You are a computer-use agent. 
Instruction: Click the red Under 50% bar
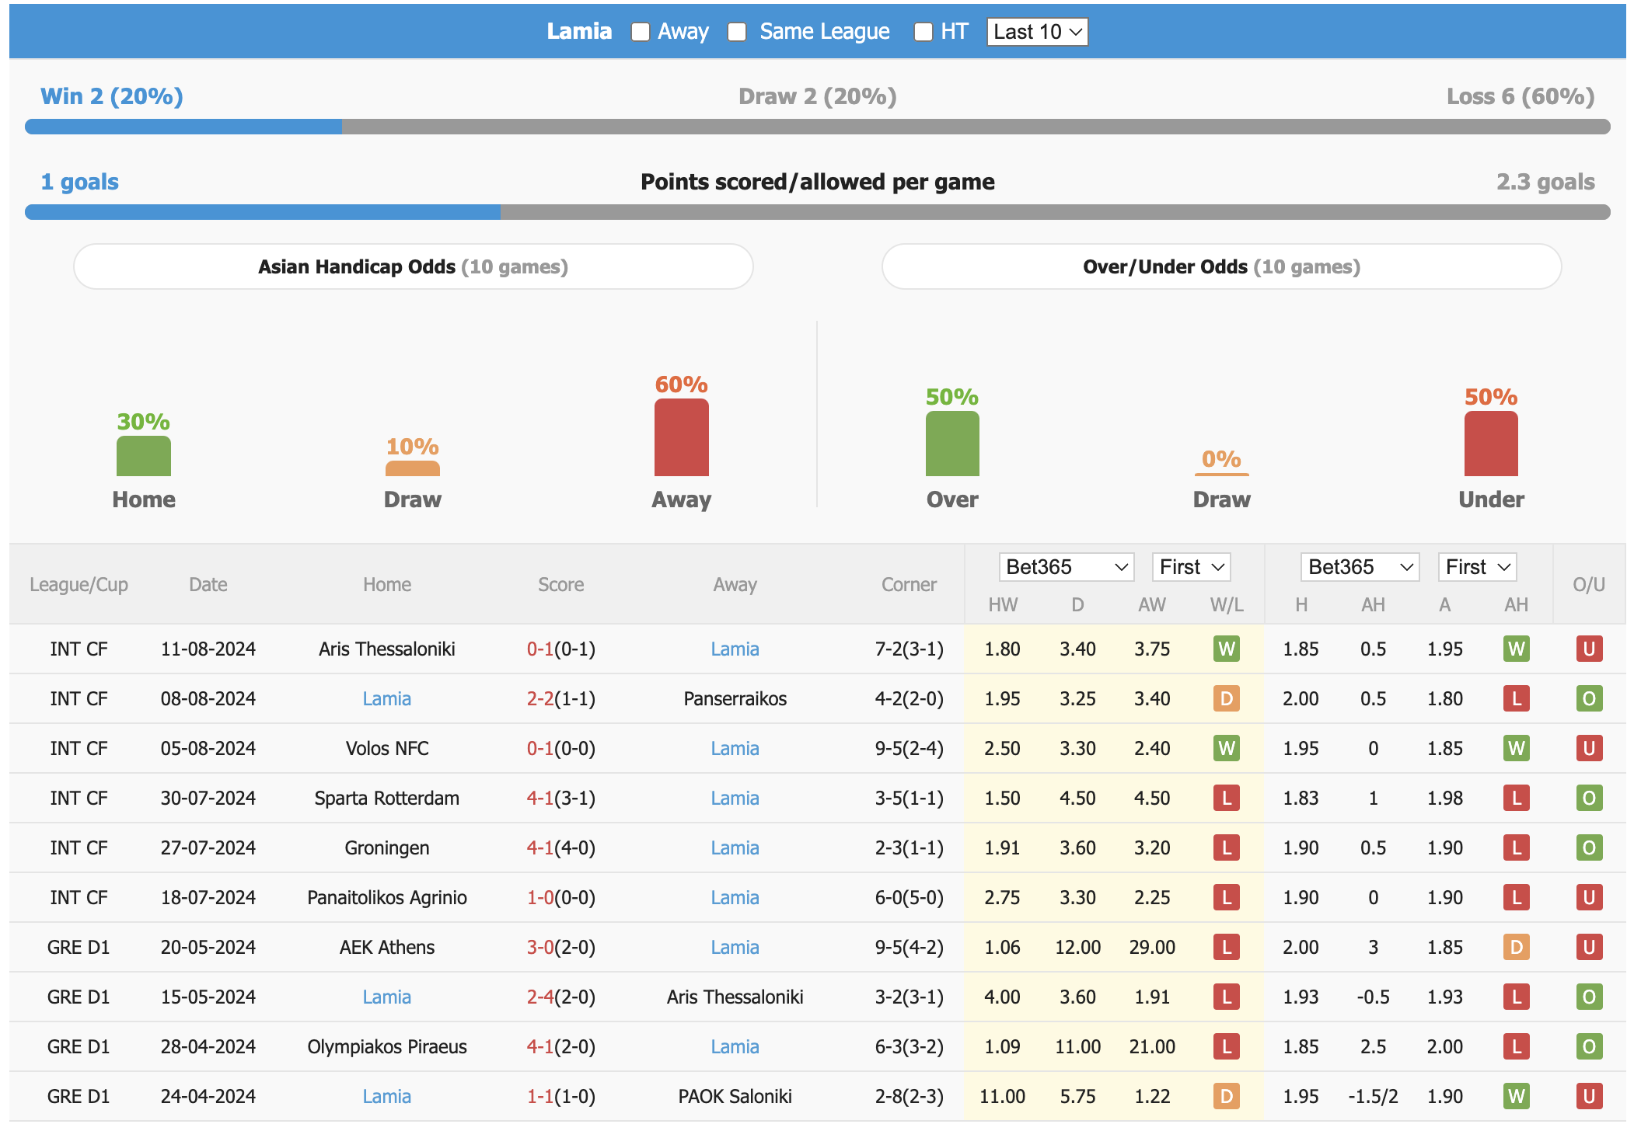pos(1491,444)
